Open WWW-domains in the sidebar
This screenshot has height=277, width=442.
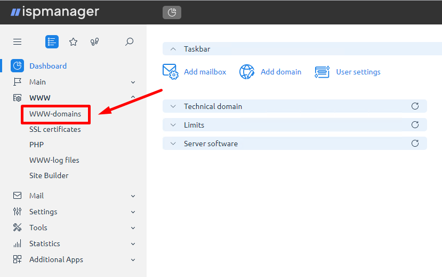tap(55, 114)
